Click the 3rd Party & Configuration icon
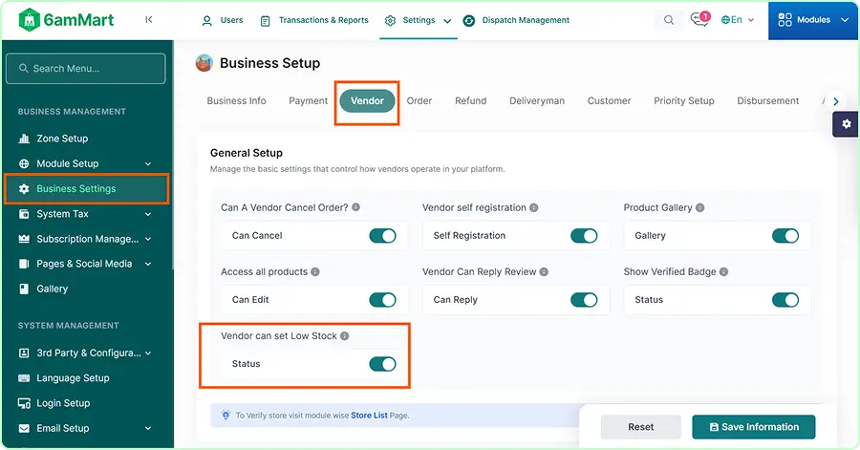The height and width of the screenshot is (450, 860). click(24, 353)
